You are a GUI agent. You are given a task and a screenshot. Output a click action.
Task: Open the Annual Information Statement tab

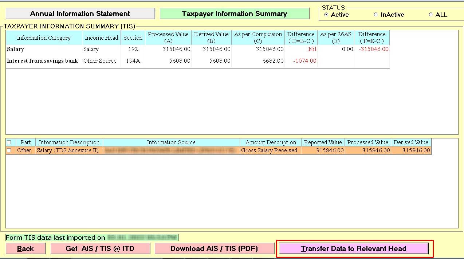point(80,14)
